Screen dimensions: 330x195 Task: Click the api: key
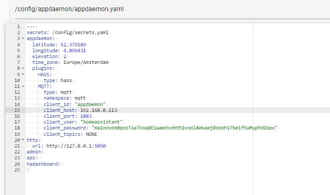click(32, 158)
